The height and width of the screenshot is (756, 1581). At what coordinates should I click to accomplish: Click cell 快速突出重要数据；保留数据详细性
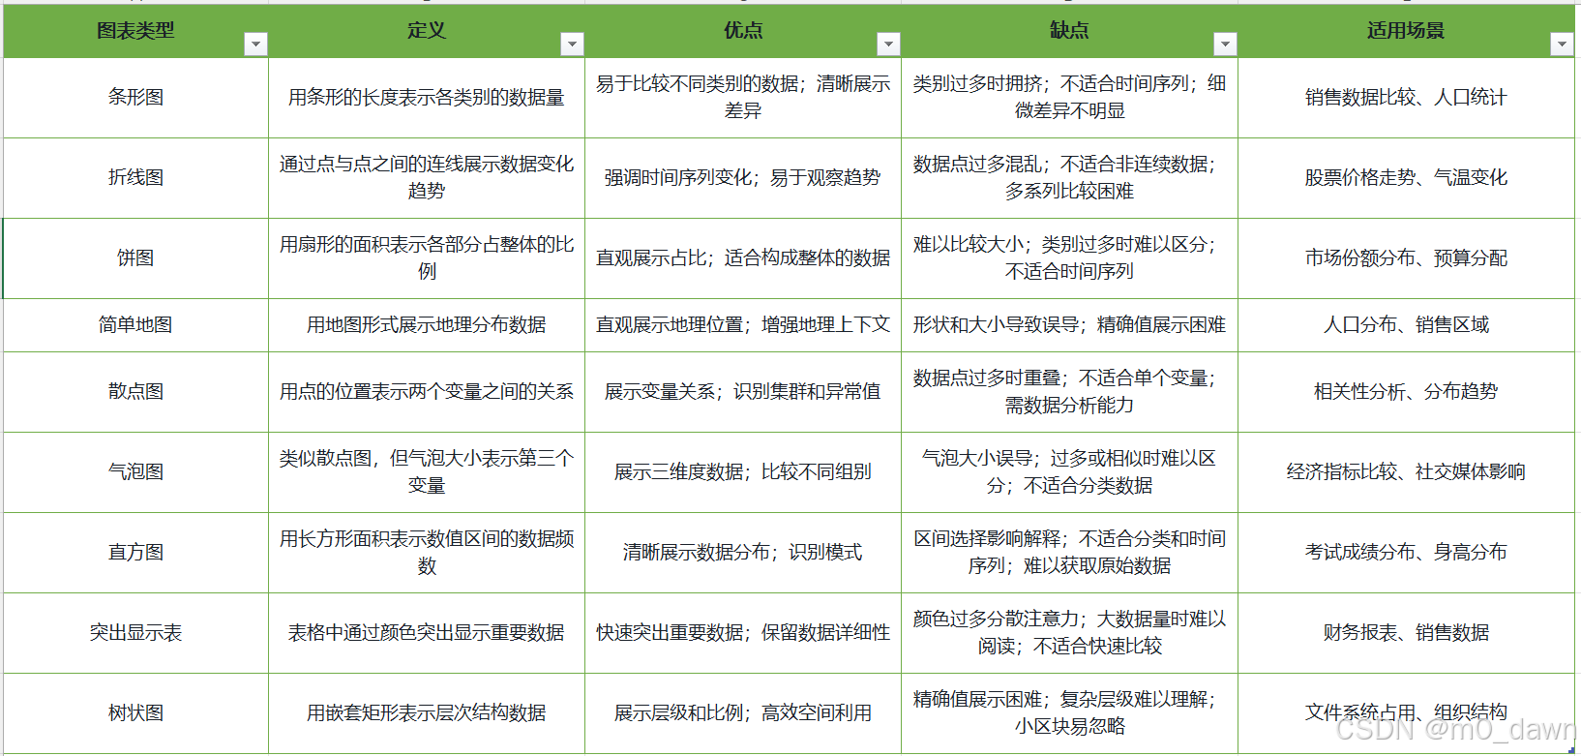pyautogui.click(x=743, y=633)
